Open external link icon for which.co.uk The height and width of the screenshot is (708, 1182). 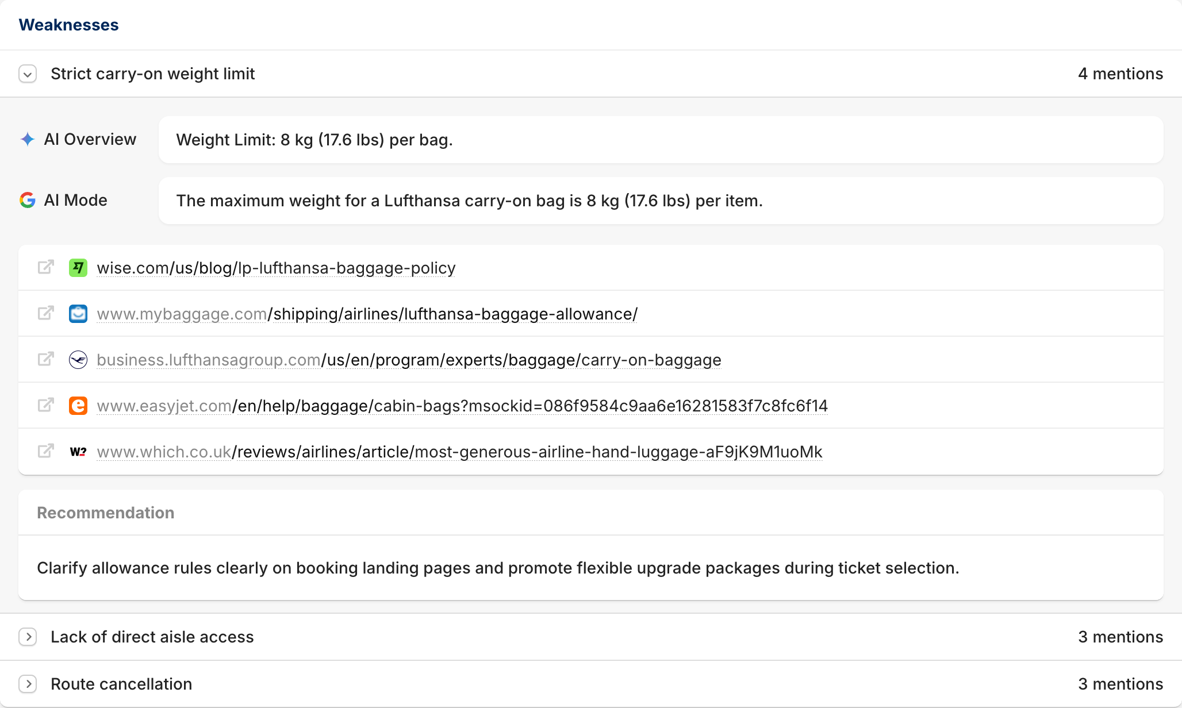coord(45,451)
